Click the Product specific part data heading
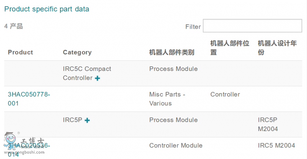Screen dimensions: 307x159 (x=47, y=9)
